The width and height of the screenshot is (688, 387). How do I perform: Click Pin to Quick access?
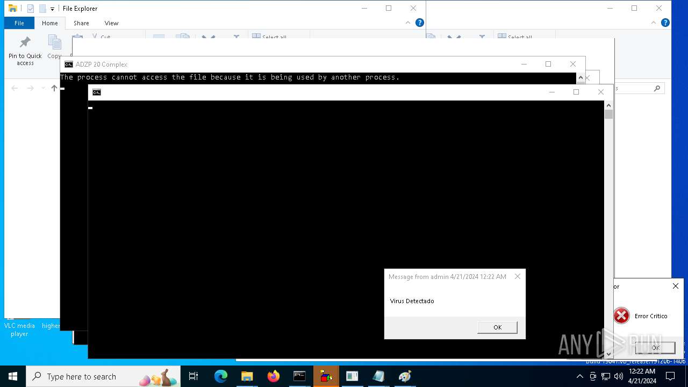25,51
